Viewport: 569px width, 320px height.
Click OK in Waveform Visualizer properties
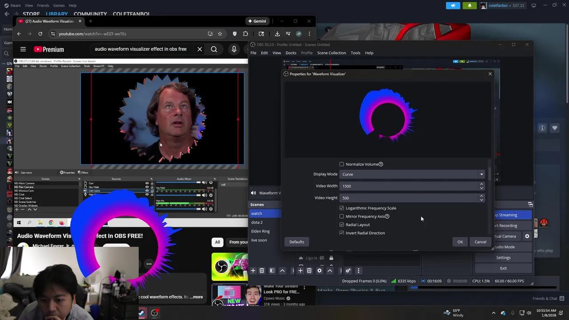click(460, 242)
